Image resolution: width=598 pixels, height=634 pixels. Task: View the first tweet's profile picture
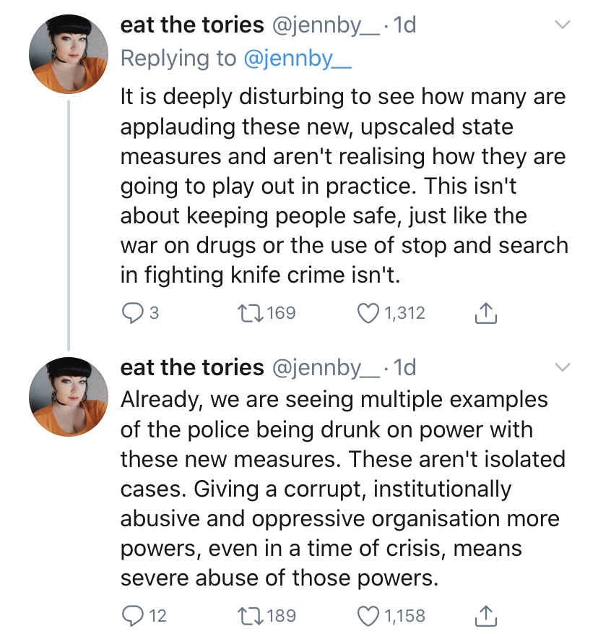coord(69,54)
